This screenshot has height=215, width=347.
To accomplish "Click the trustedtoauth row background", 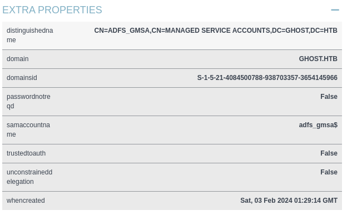I will point(172,153).
